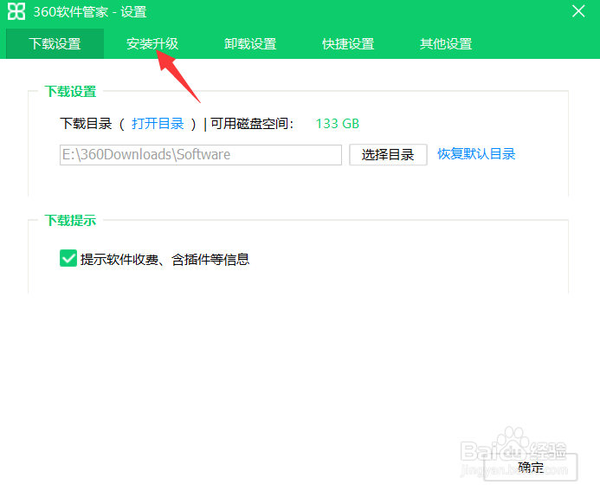Click the 恢复默认目录 link
The image size is (600, 491).
coord(476,154)
